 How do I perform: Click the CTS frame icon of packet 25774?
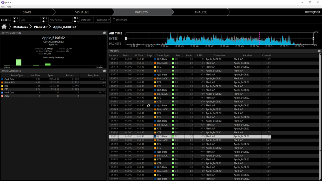155,71
